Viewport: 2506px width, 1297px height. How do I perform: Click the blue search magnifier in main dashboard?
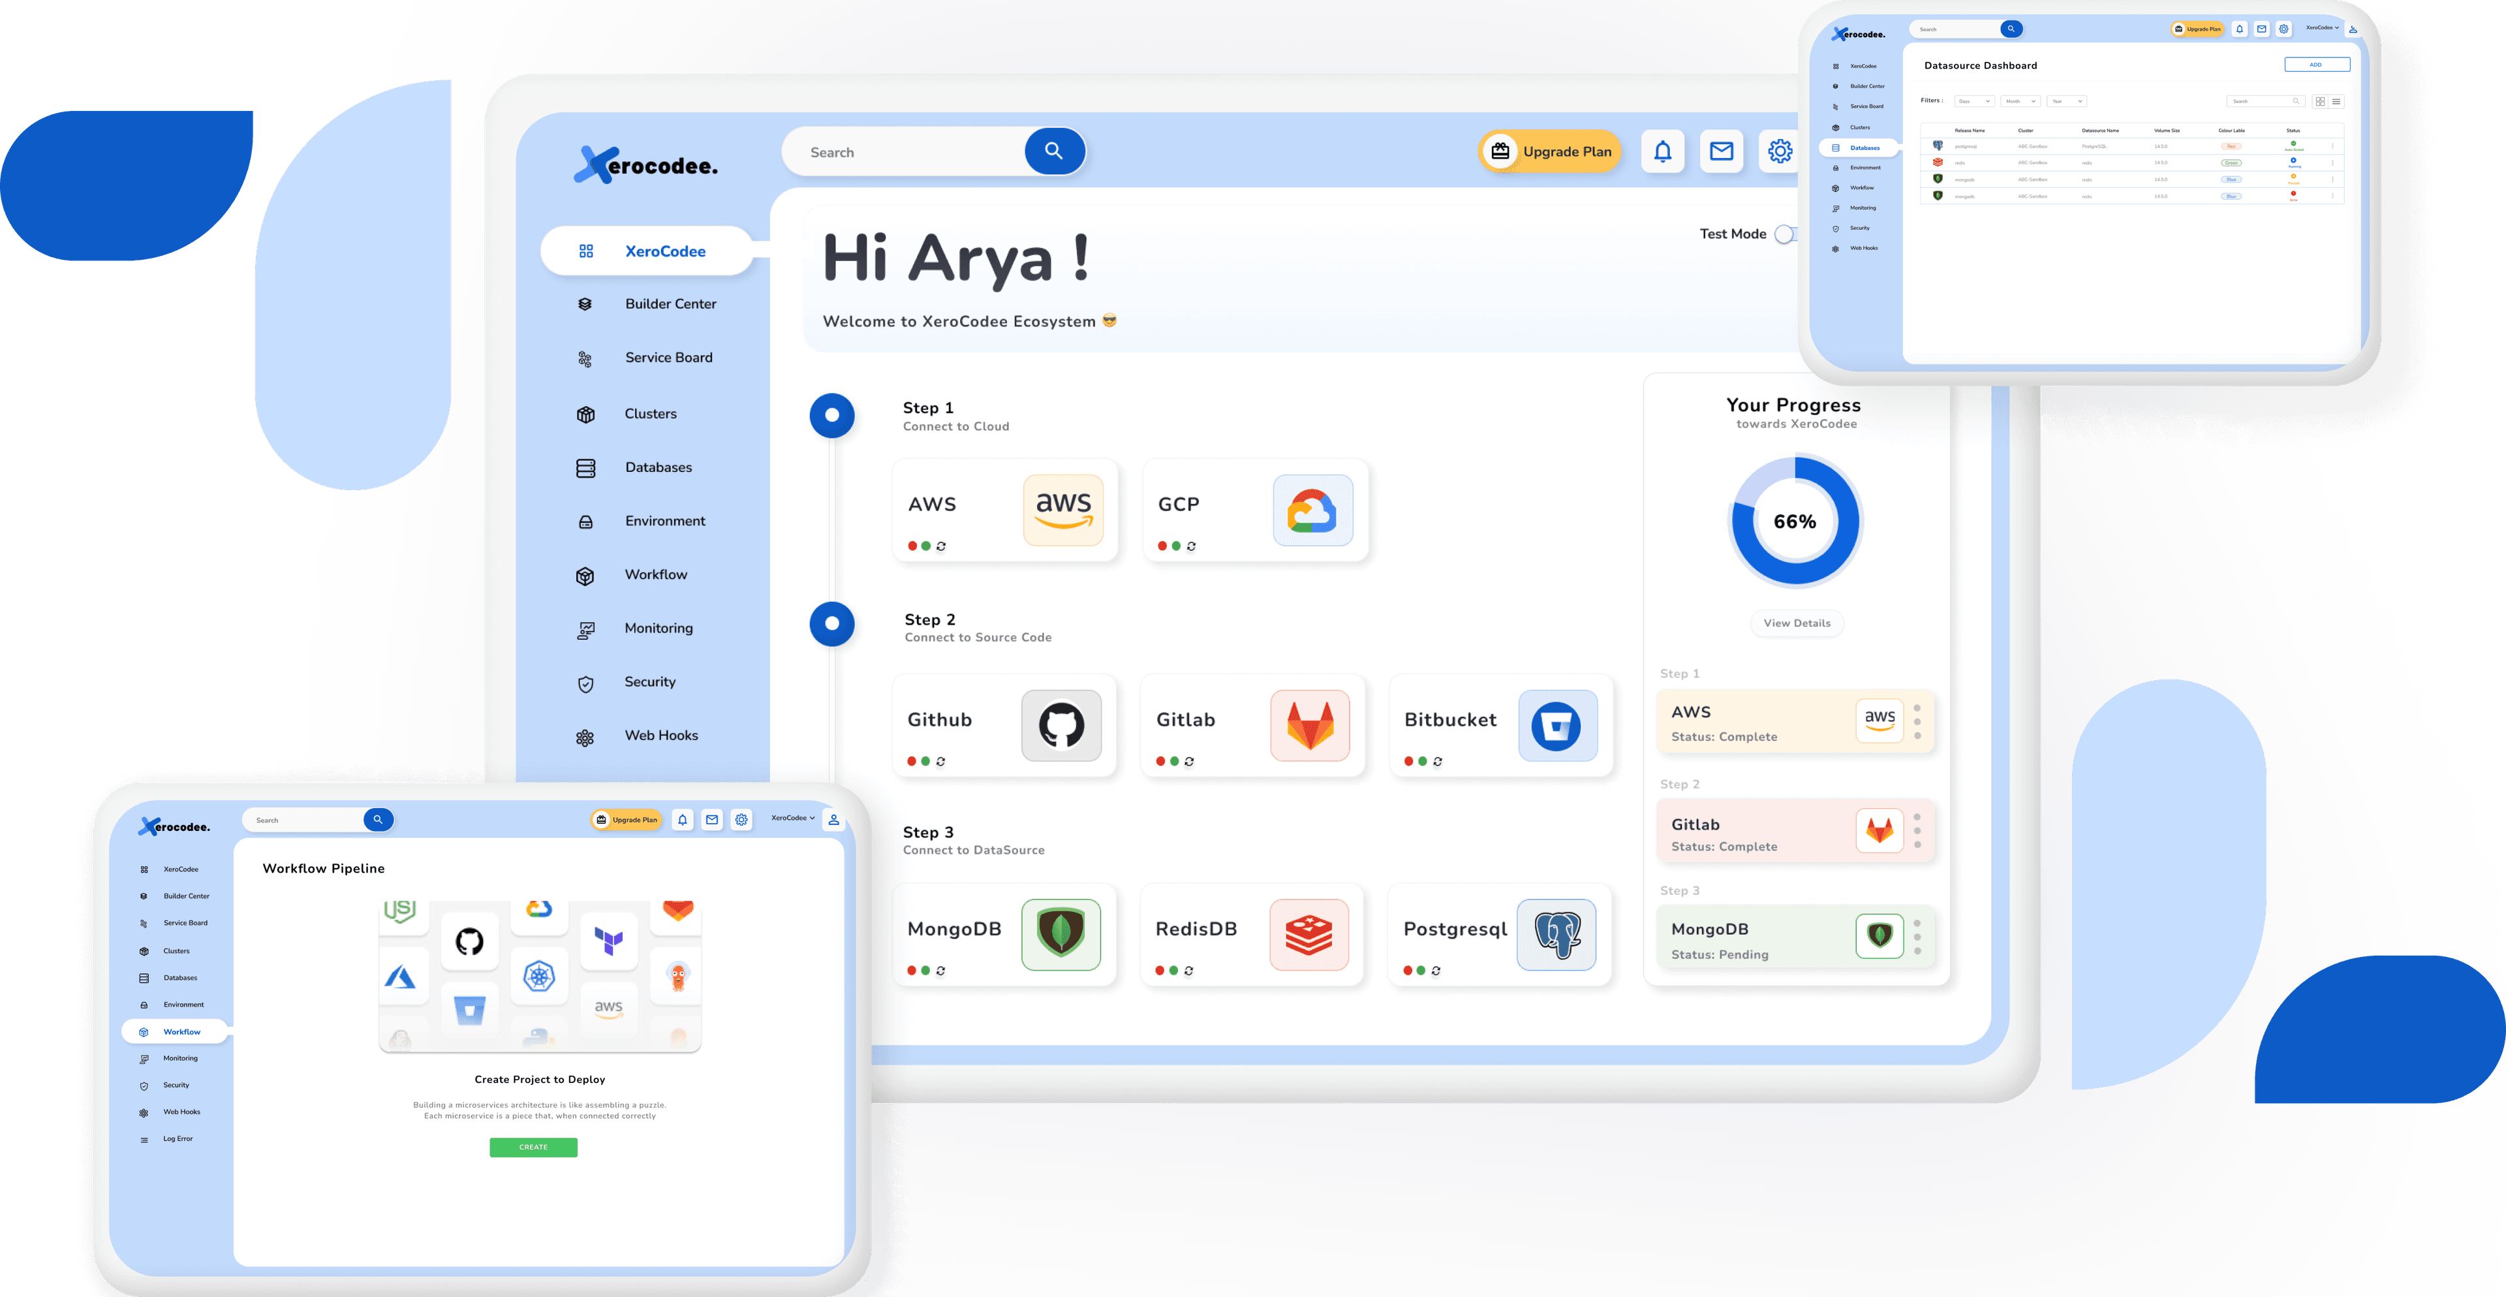point(1053,151)
